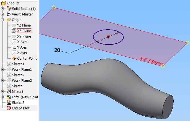The height and width of the screenshot is (121, 190).
Task: Click the flat end face of the loft
Action: pyautogui.click(x=168, y=107)
